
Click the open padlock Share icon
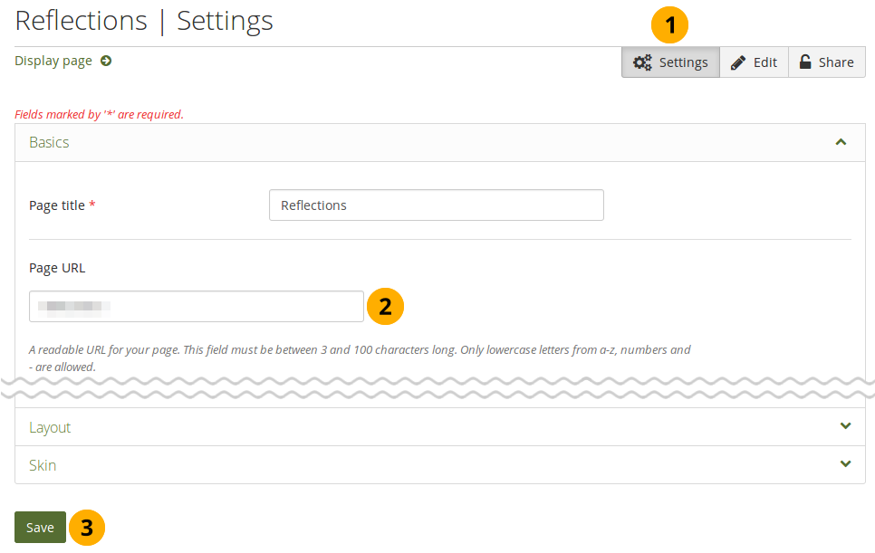[x=804, y=62]
